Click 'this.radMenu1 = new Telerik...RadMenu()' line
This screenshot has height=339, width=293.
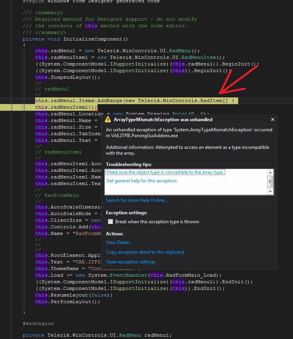117,51
